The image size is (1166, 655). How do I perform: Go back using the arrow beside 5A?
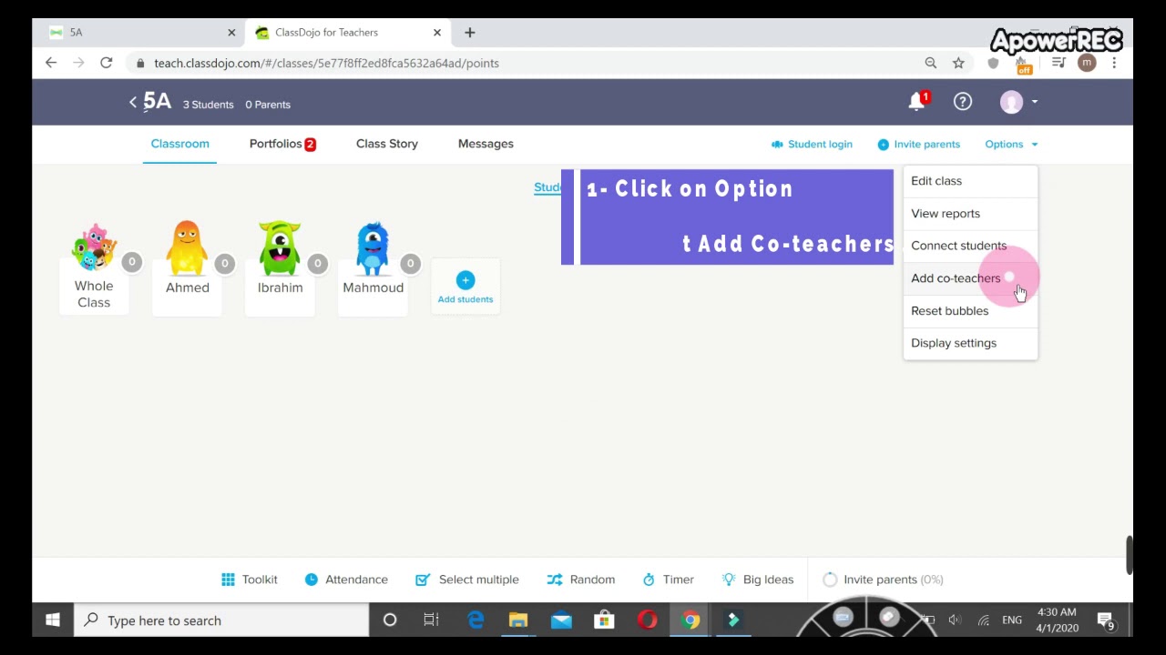tap(133, 102)
